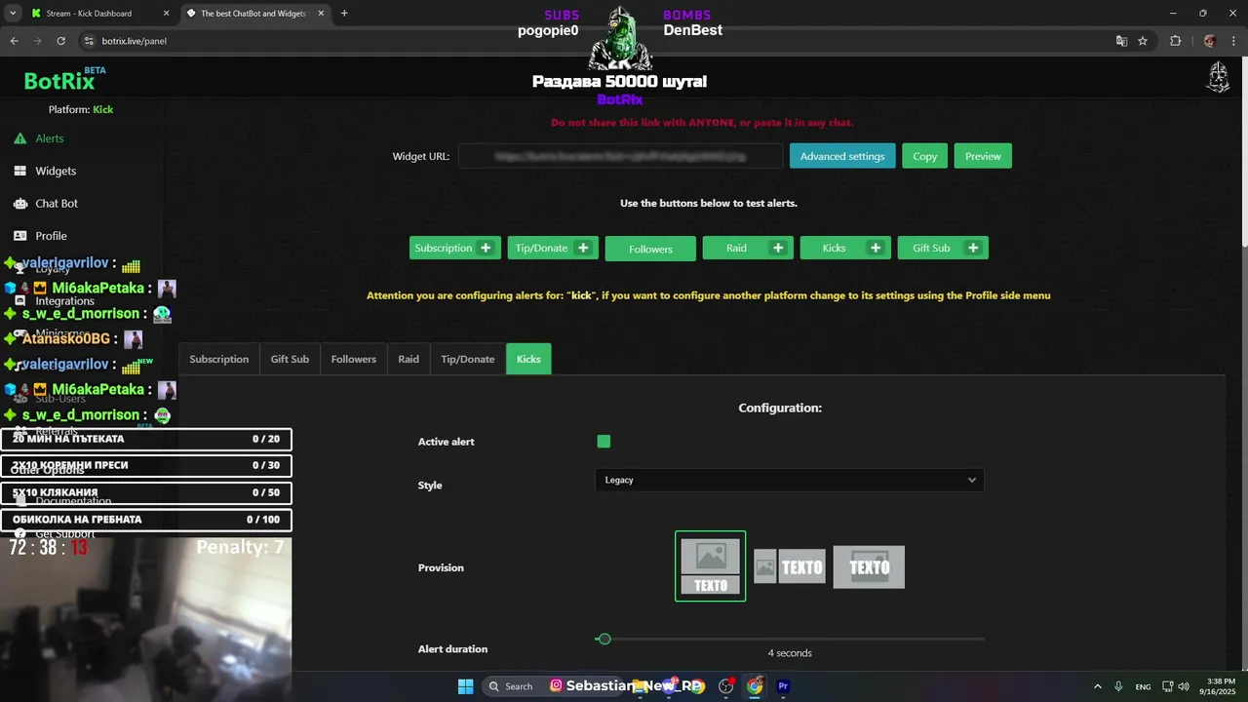The image size is (1248, 702).
Task: Click the Widgets grid icon
Action: 19,171
